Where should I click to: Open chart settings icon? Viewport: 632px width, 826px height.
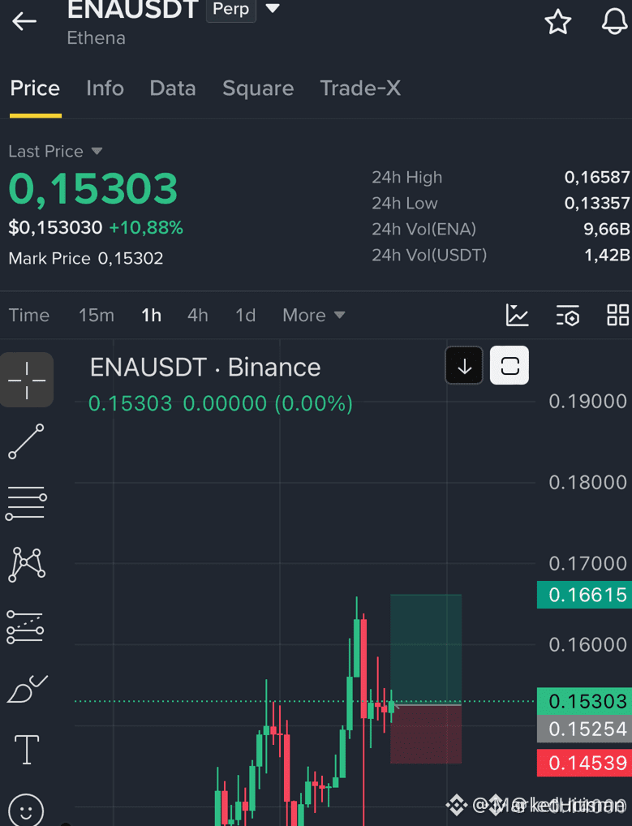click(x=568, y=315)
